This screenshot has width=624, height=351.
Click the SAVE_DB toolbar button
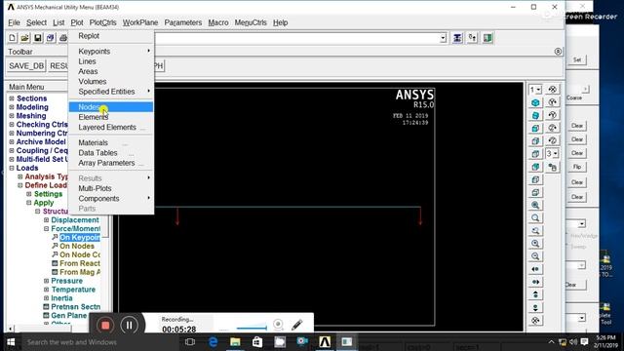(26, 65)
